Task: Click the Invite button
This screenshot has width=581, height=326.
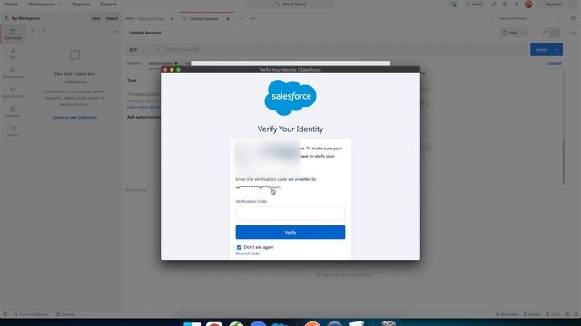Action: point(474,5)
